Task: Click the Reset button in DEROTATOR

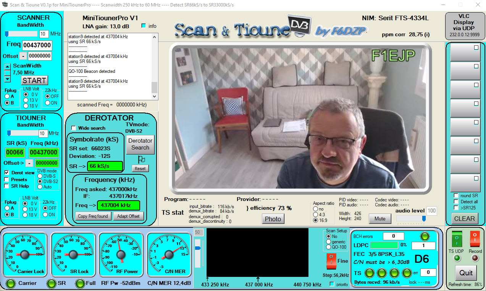Action: pos(140,169)
